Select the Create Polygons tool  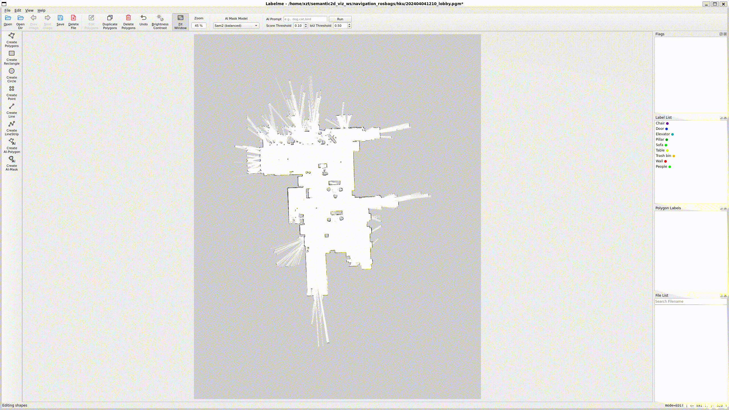click(12, 40)
